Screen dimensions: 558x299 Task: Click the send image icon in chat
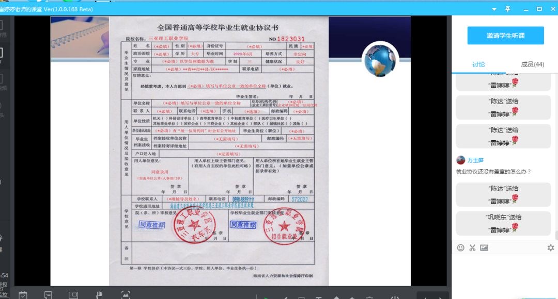click(x=484, y=248)
